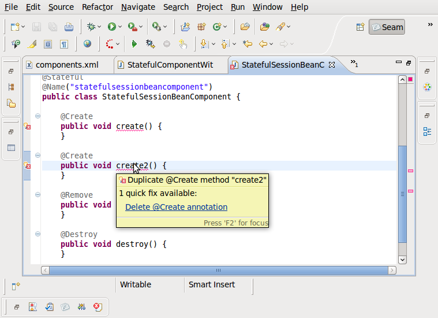Click the red error marker in overview ruler
The width and height of the screenshot is (438, 318).
click(x=411, y=171)
